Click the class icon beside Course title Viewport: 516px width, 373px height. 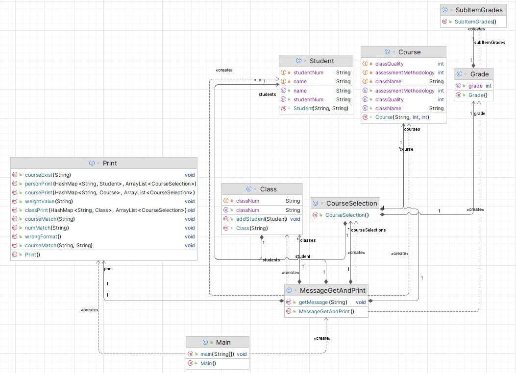coord(387,52)
